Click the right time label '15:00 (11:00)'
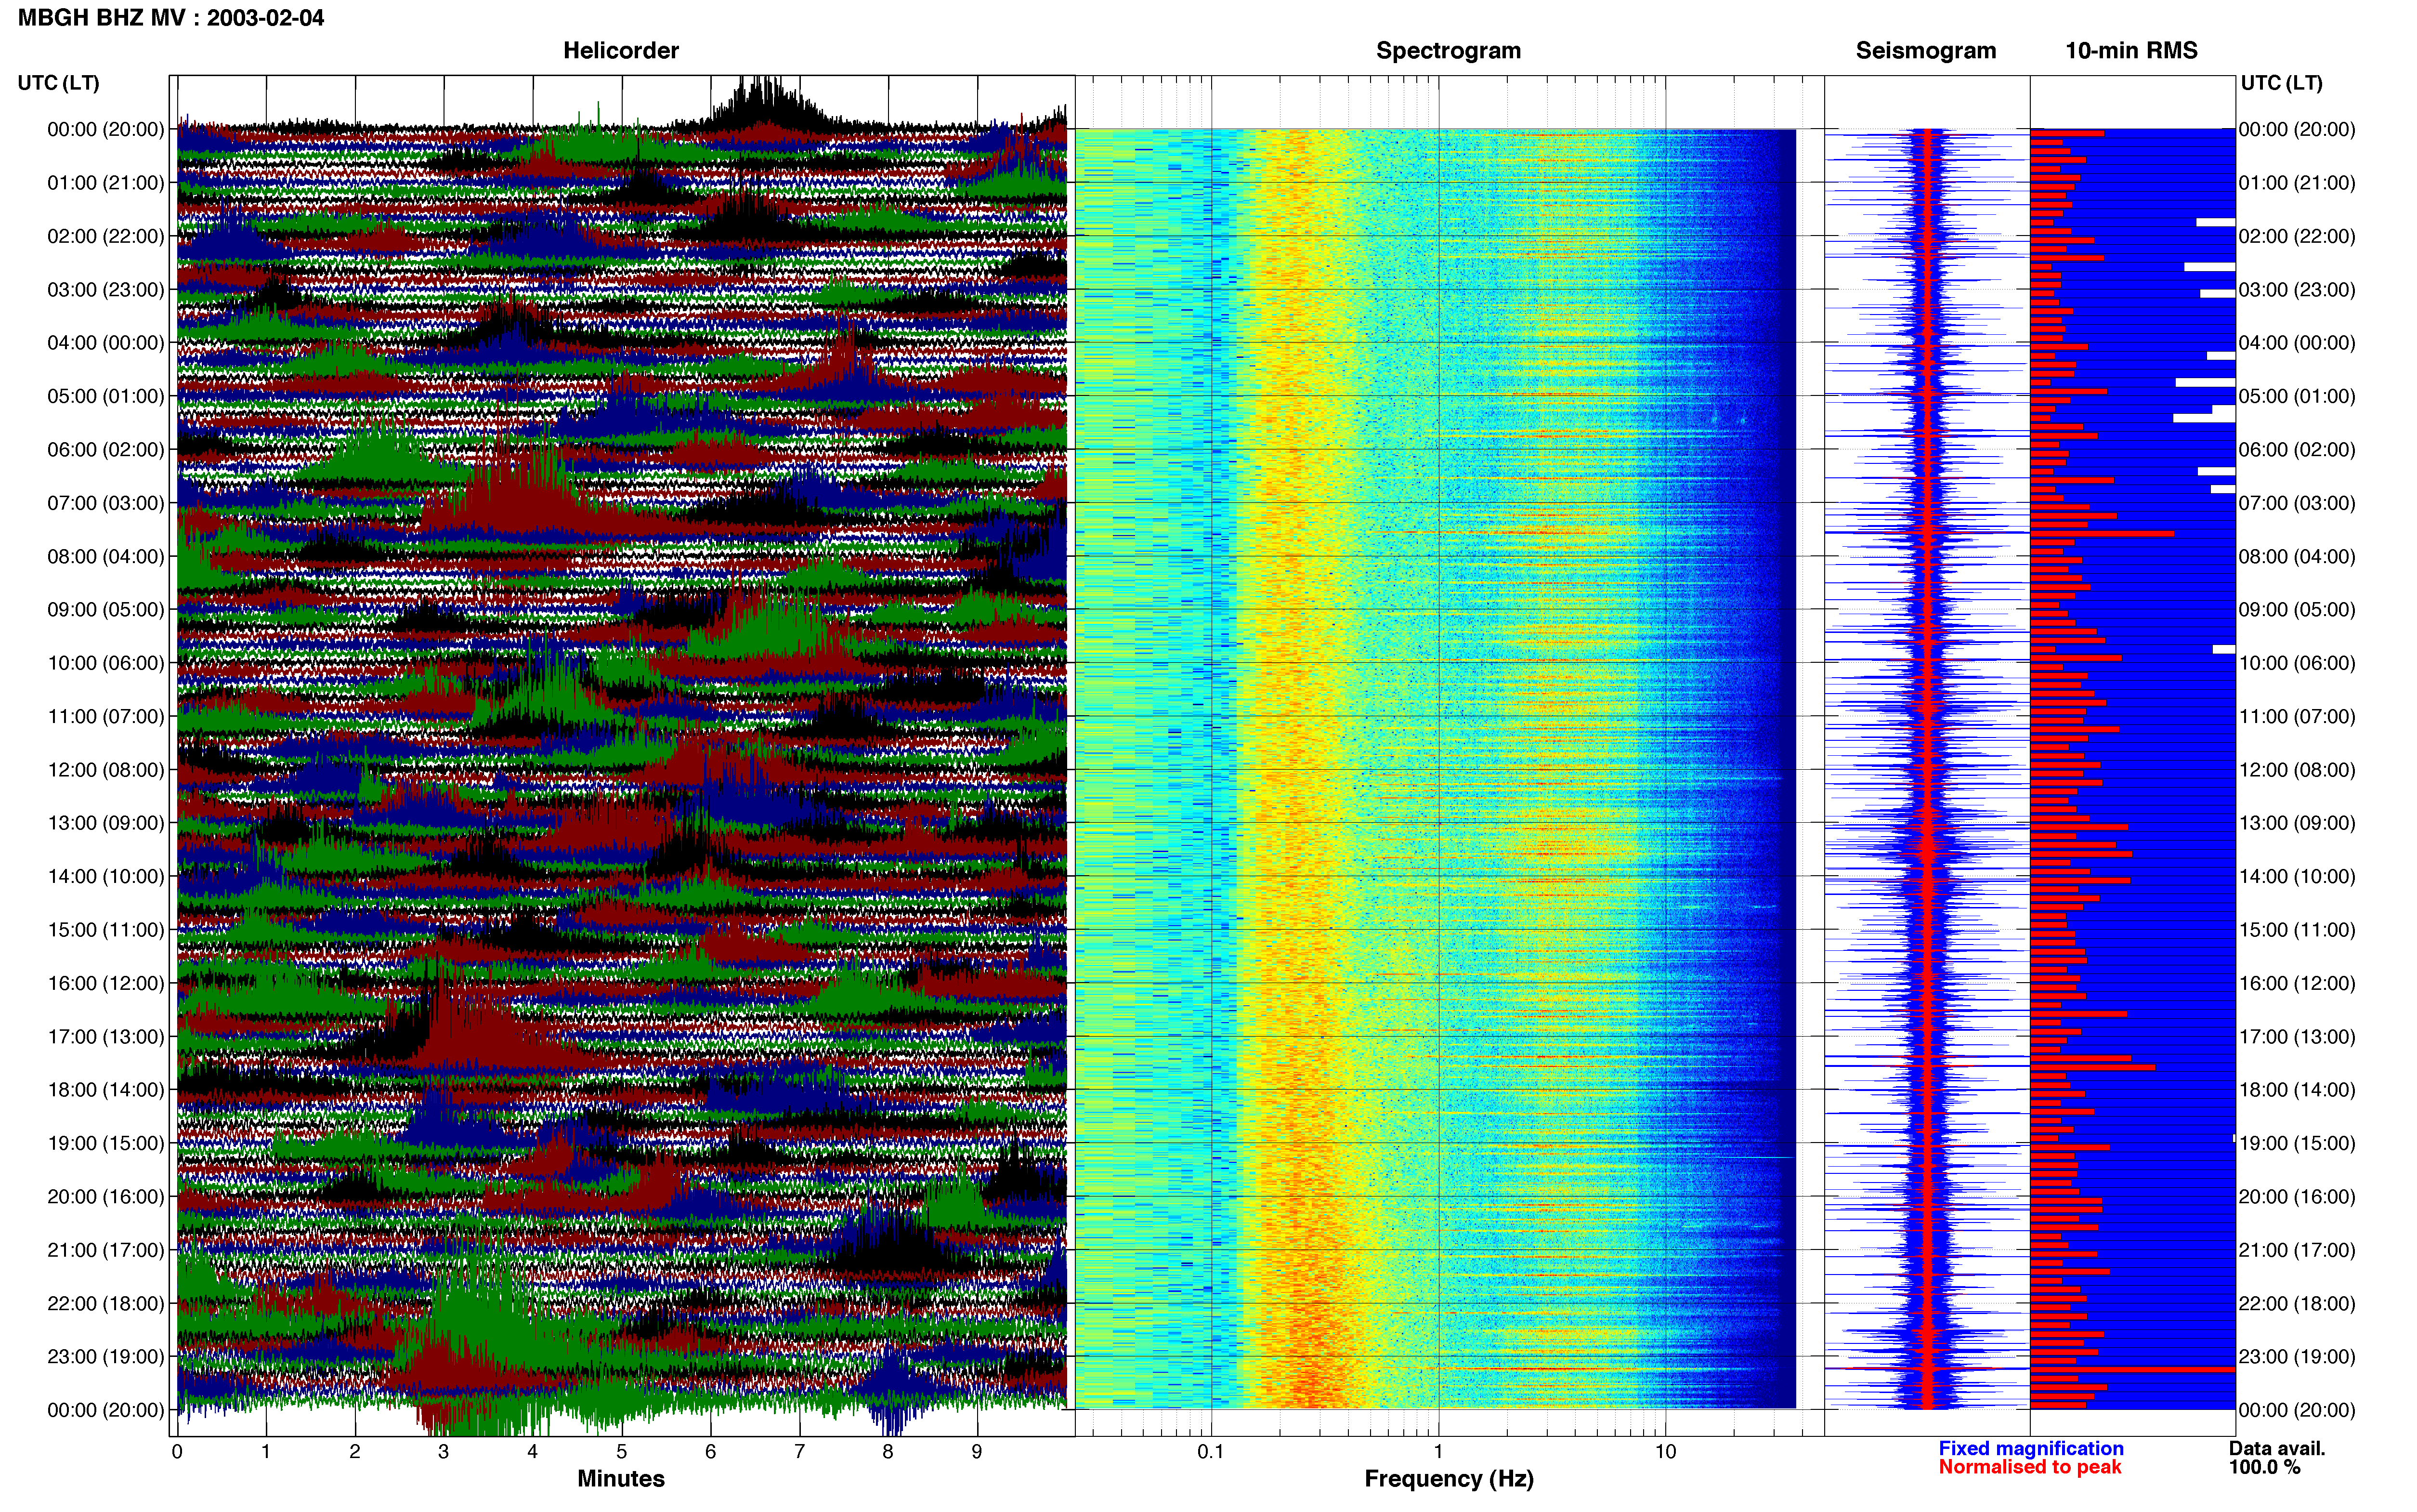The height and width of the screenshot is (1512, 2417). click(x=2297, y=930)
